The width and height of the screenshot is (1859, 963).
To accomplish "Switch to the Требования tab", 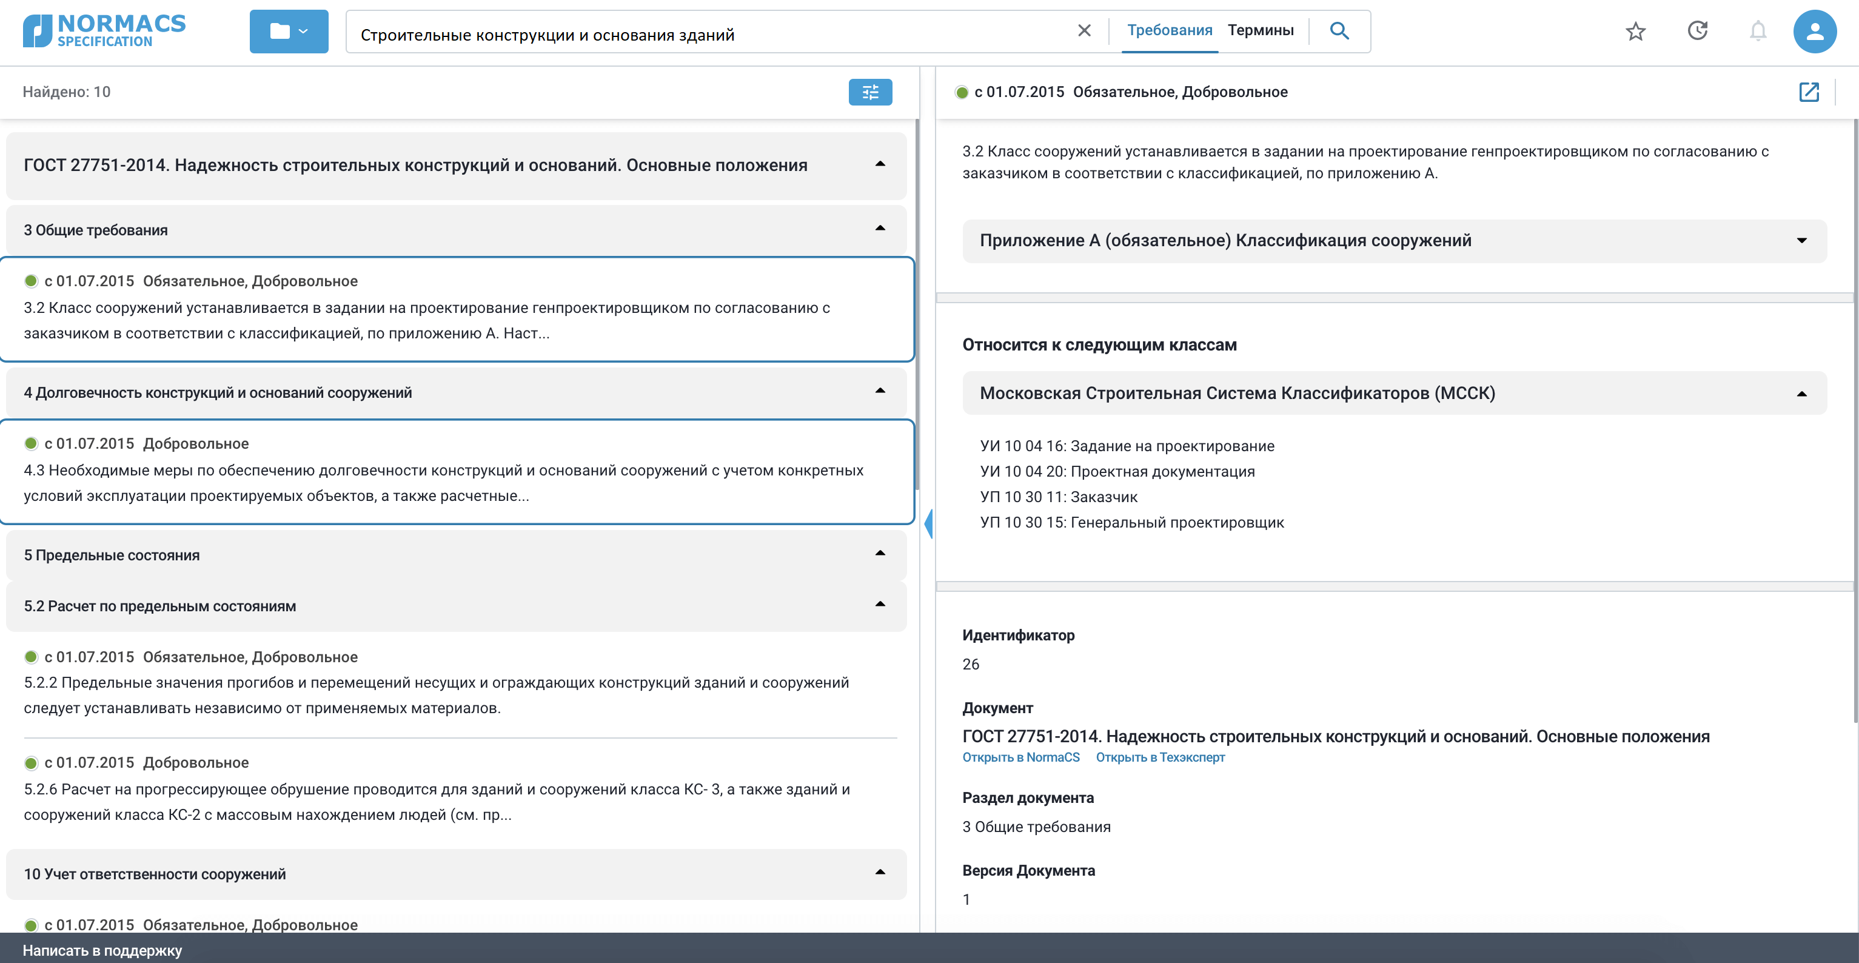I will point(1170,30).
